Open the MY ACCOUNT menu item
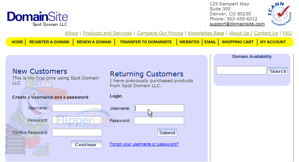299x162 pixels. (273, 42)
